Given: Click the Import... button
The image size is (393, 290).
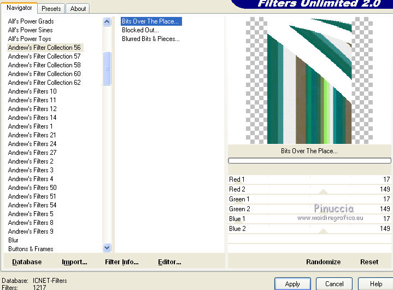Looking at the screenshot, I should coord(74,262).
